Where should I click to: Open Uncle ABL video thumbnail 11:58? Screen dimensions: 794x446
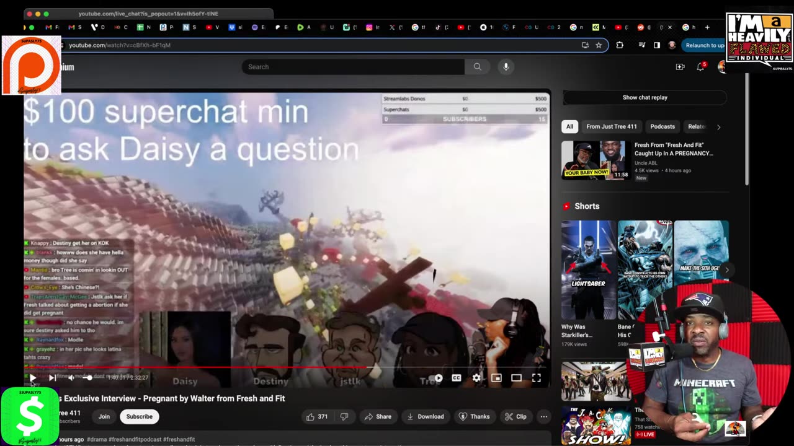(595, 160)
